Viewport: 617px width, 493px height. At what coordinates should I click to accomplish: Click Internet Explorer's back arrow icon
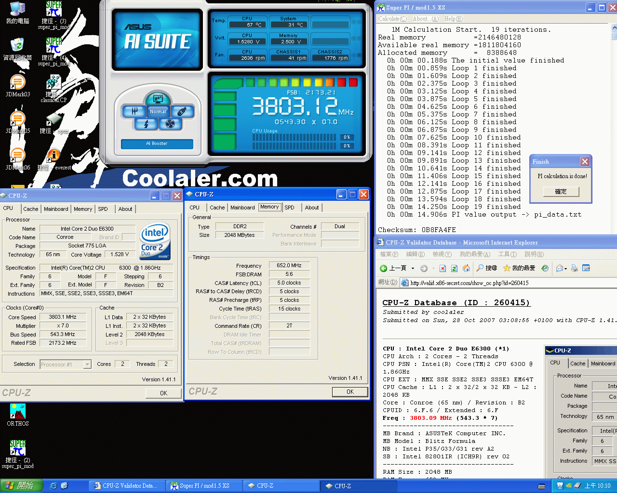384,268
